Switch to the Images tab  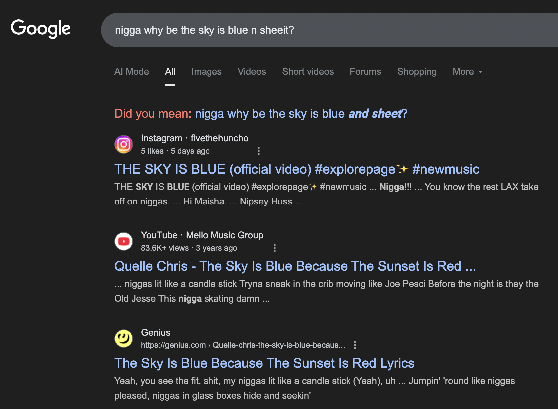[x=207, y=72]
